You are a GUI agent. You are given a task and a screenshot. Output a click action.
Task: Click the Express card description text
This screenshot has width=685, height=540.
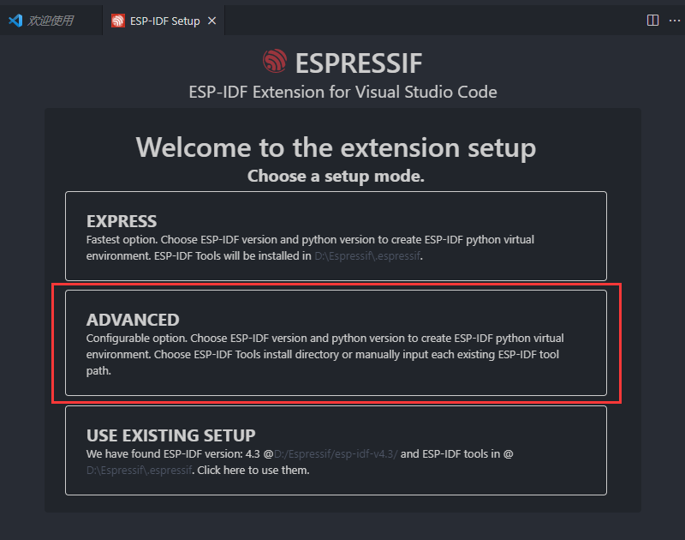tap(310, 248)
